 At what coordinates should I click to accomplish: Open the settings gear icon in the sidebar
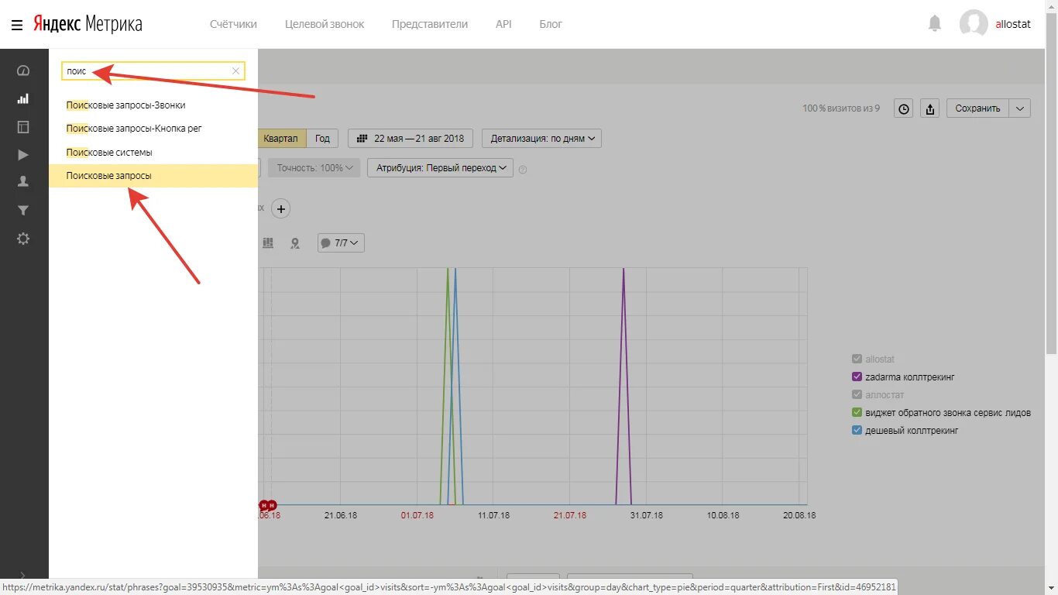coord(23,239)
